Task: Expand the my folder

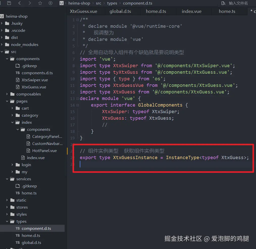Action: click(12, 172)
